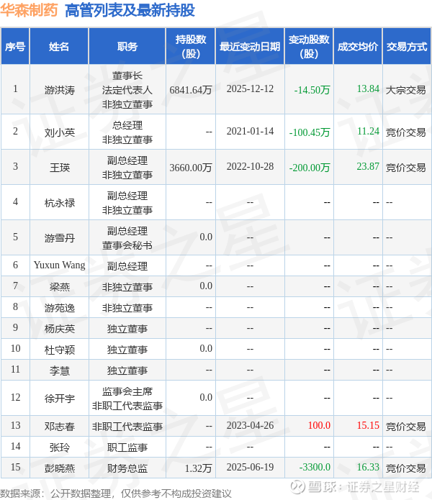Click the holding value 6841.64万

191,90
